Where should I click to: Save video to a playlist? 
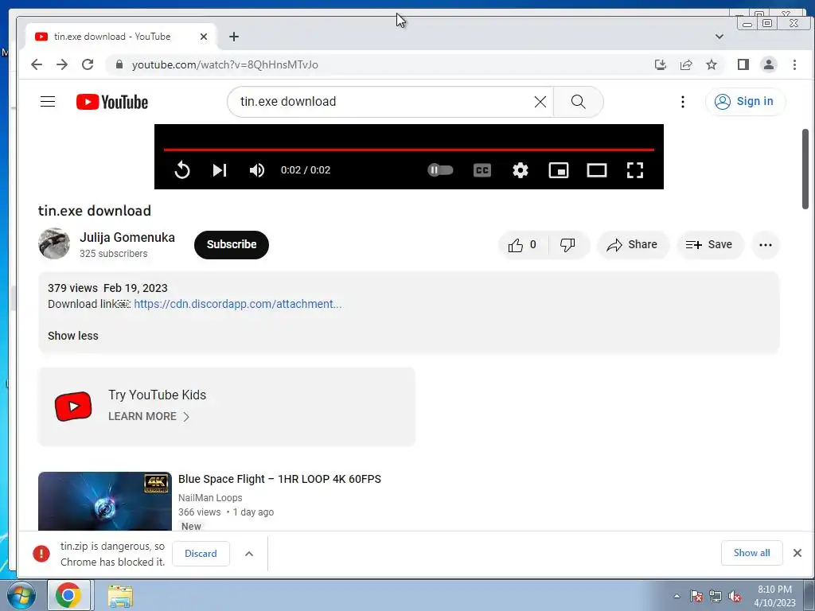(709, 245)
